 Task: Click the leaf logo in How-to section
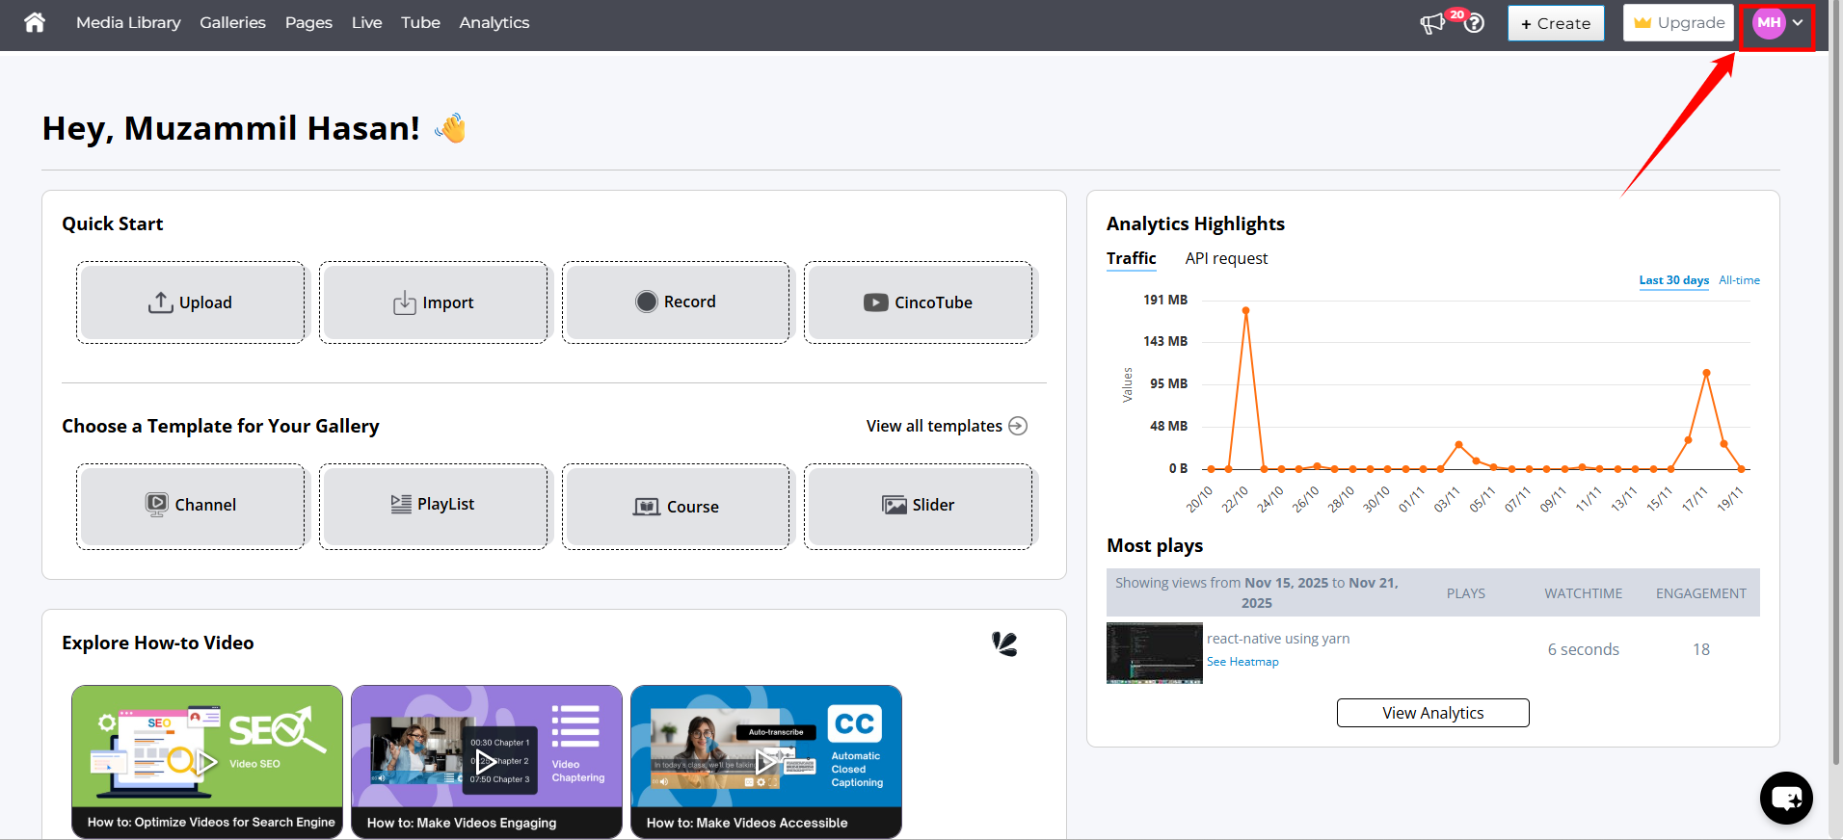[1004, 643]
